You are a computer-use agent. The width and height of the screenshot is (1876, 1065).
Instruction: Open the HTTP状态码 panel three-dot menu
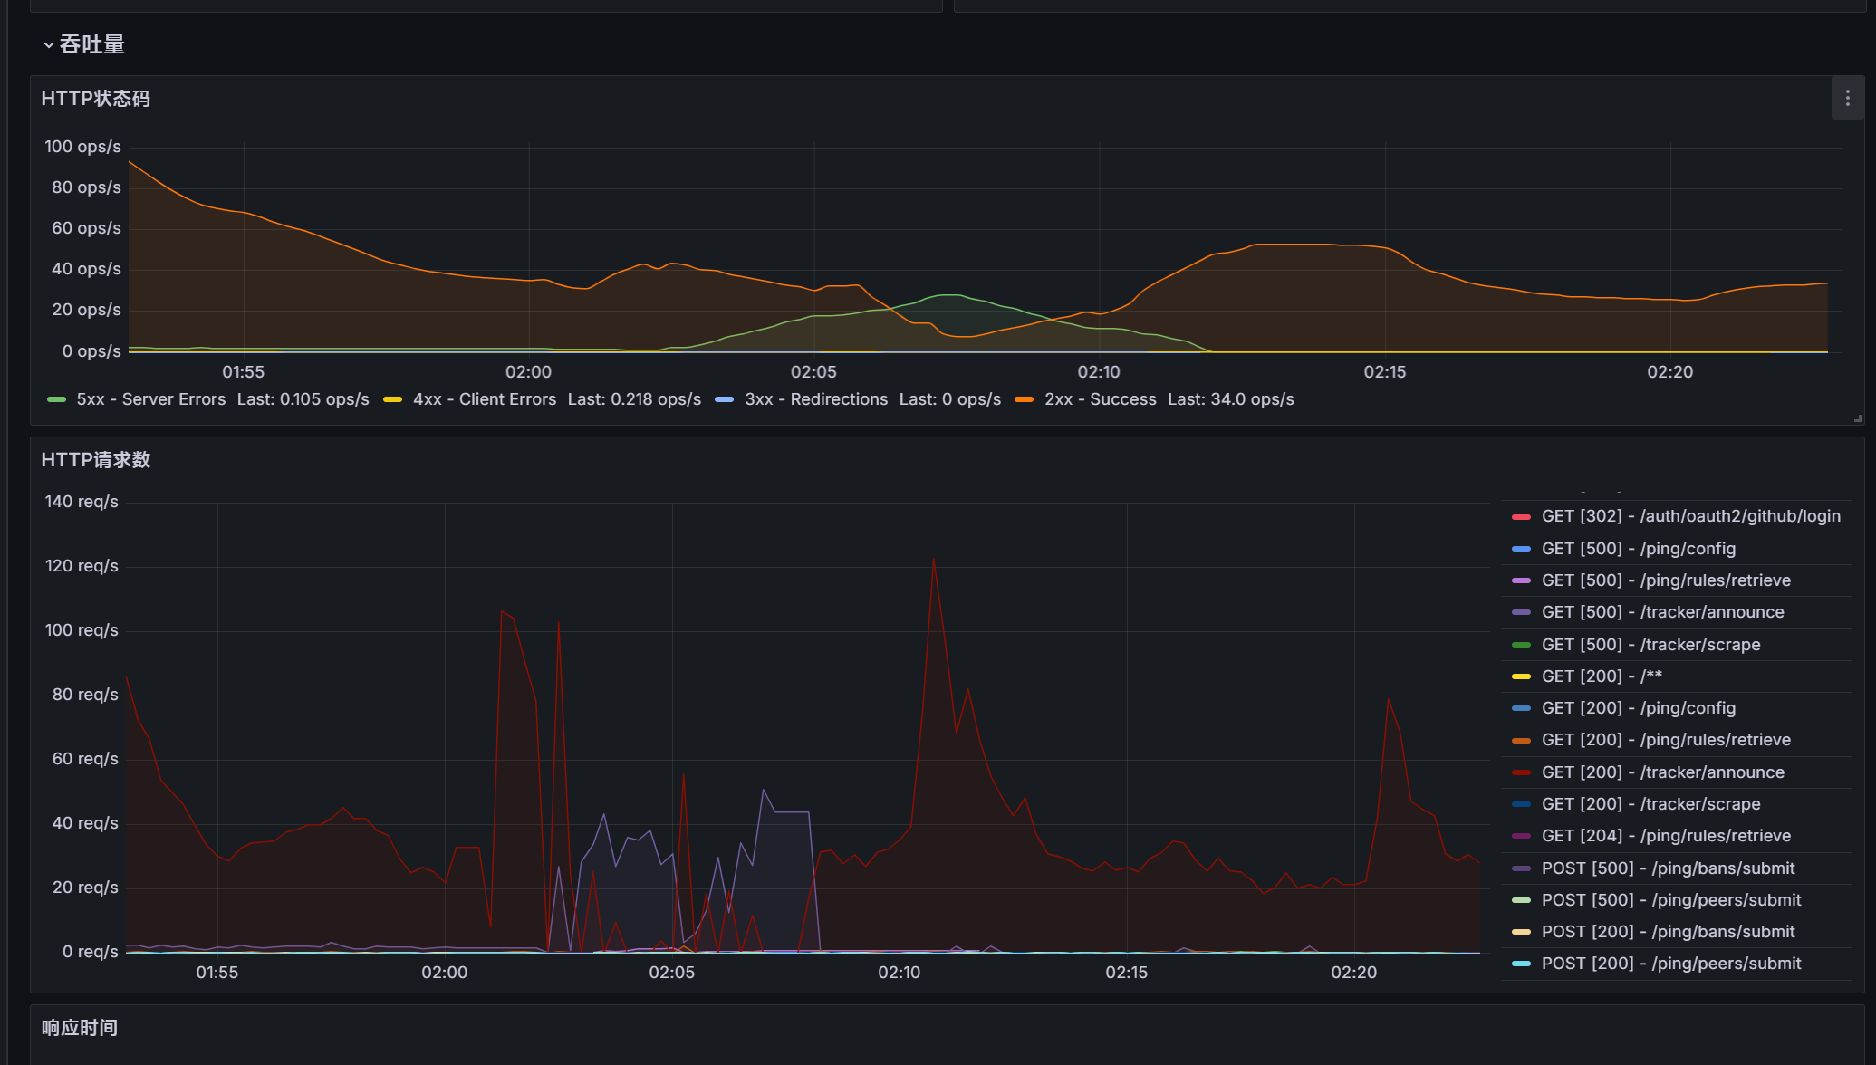click(1847, 98)
